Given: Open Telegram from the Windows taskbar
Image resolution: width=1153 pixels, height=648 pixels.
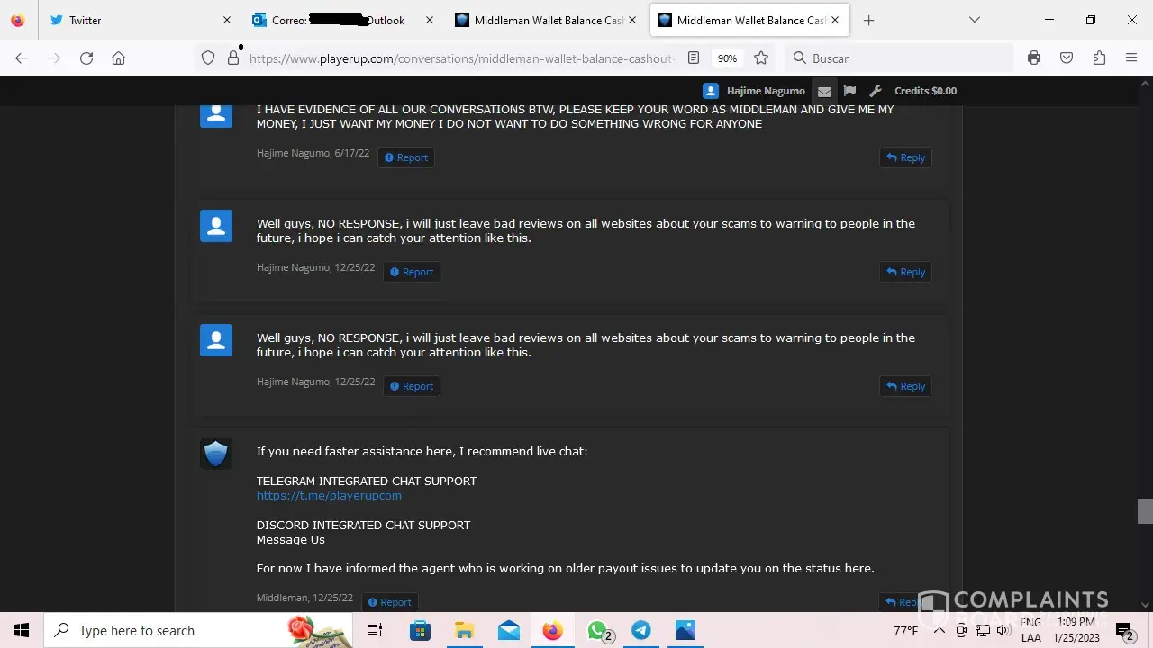Looking at the screenshot, I should 641,631.
